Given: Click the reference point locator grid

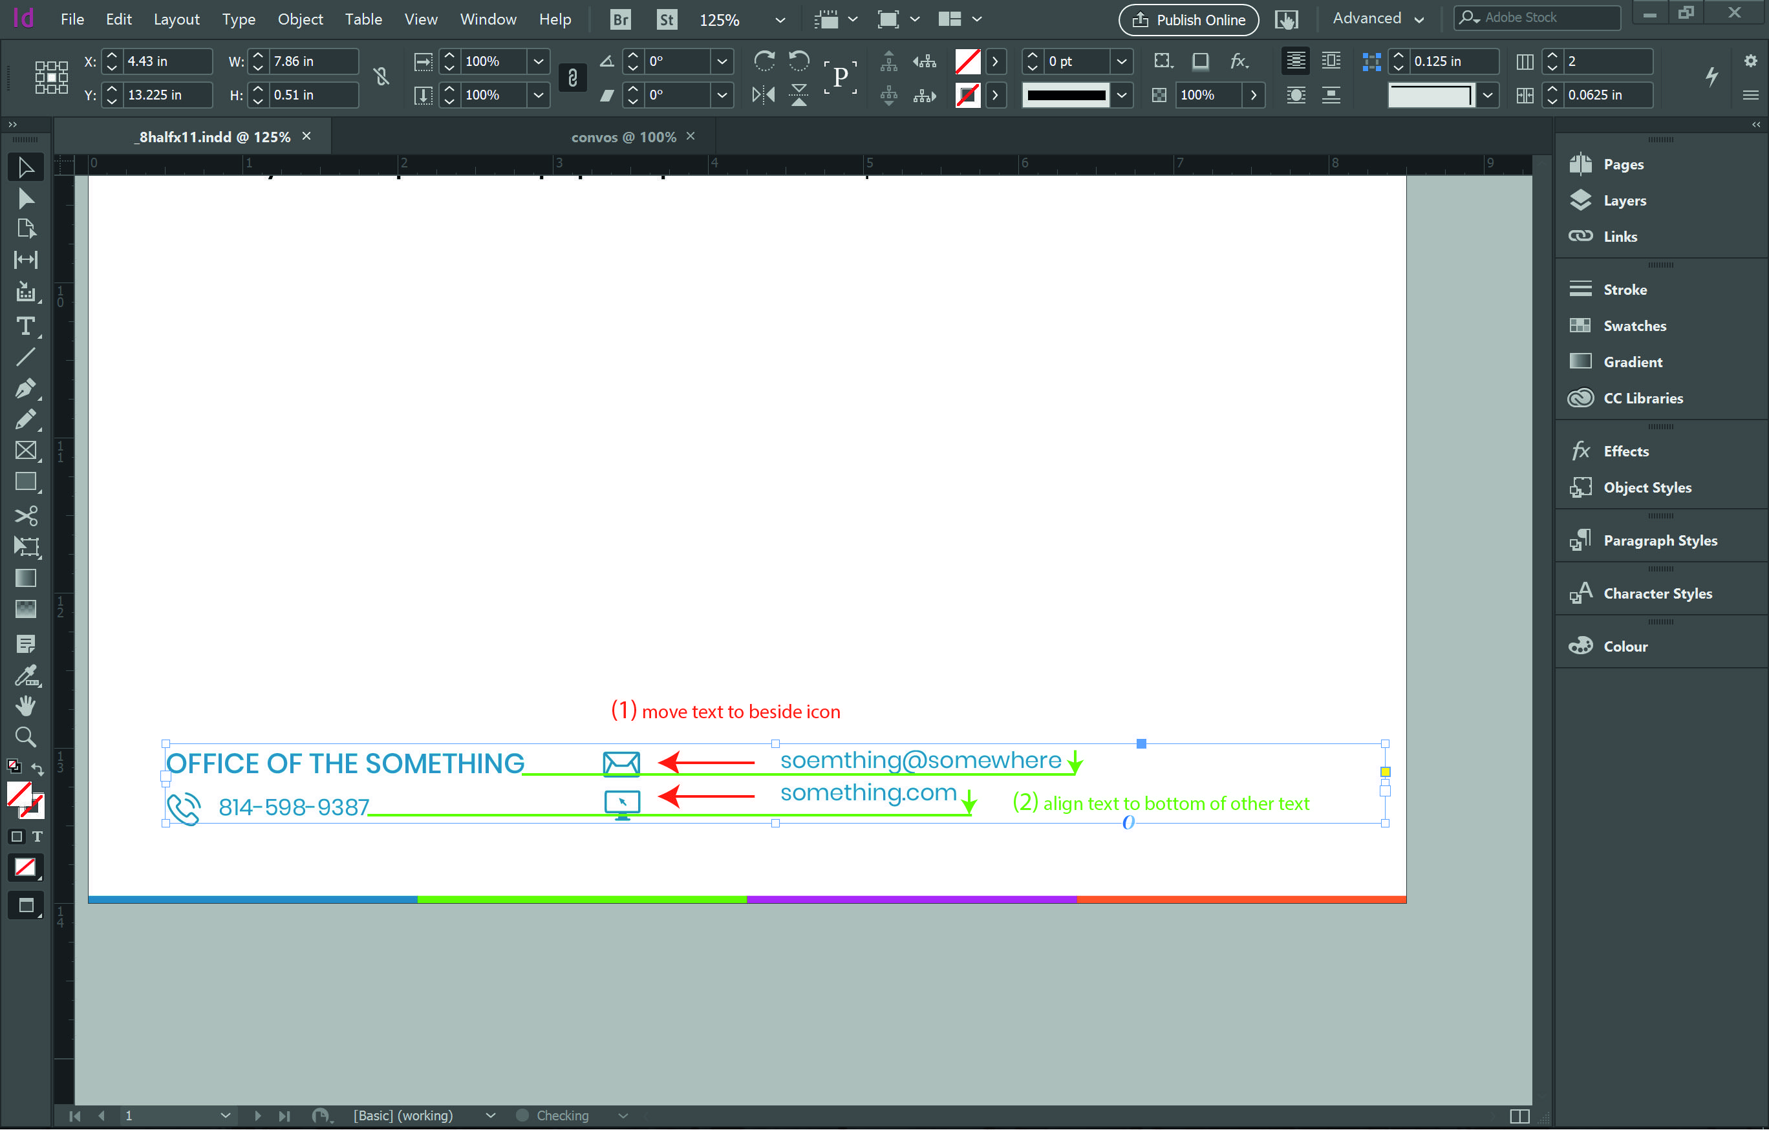Looking at the screenshot, I should click(52, 78).
